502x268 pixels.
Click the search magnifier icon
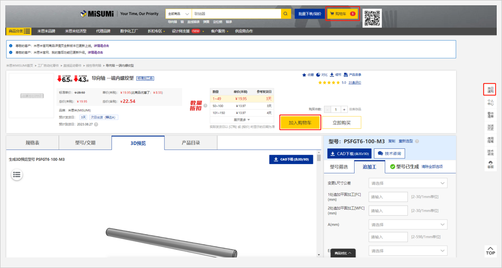285,14
